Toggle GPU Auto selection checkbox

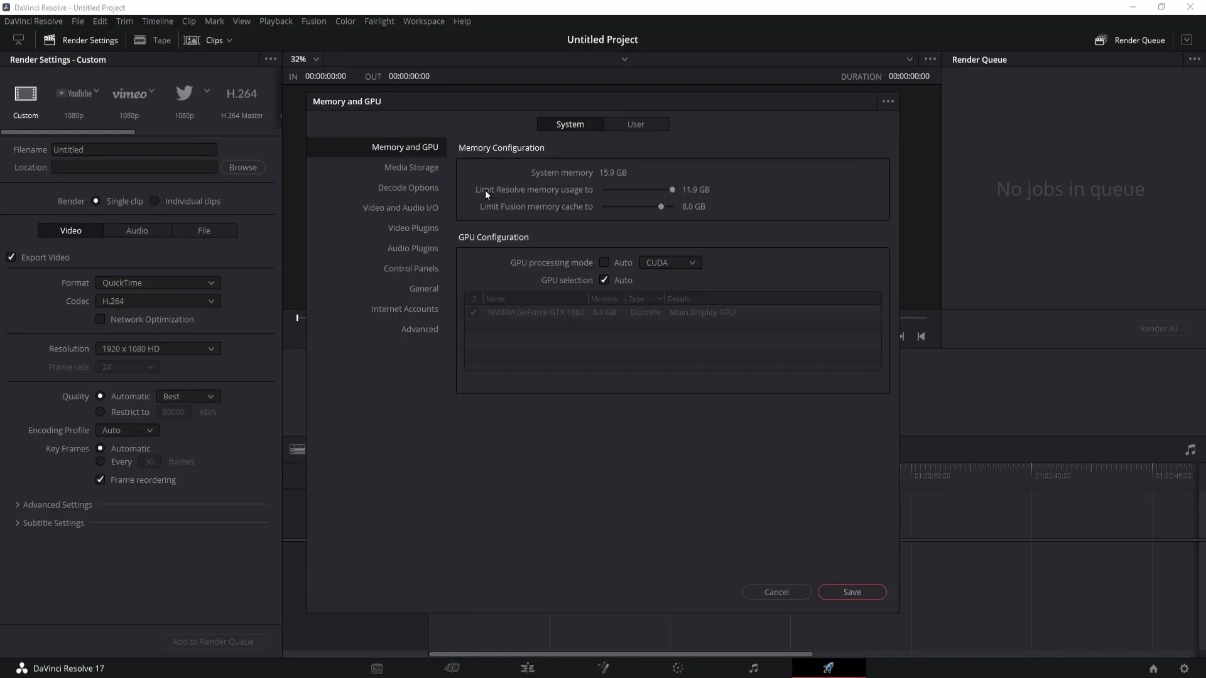604,280
